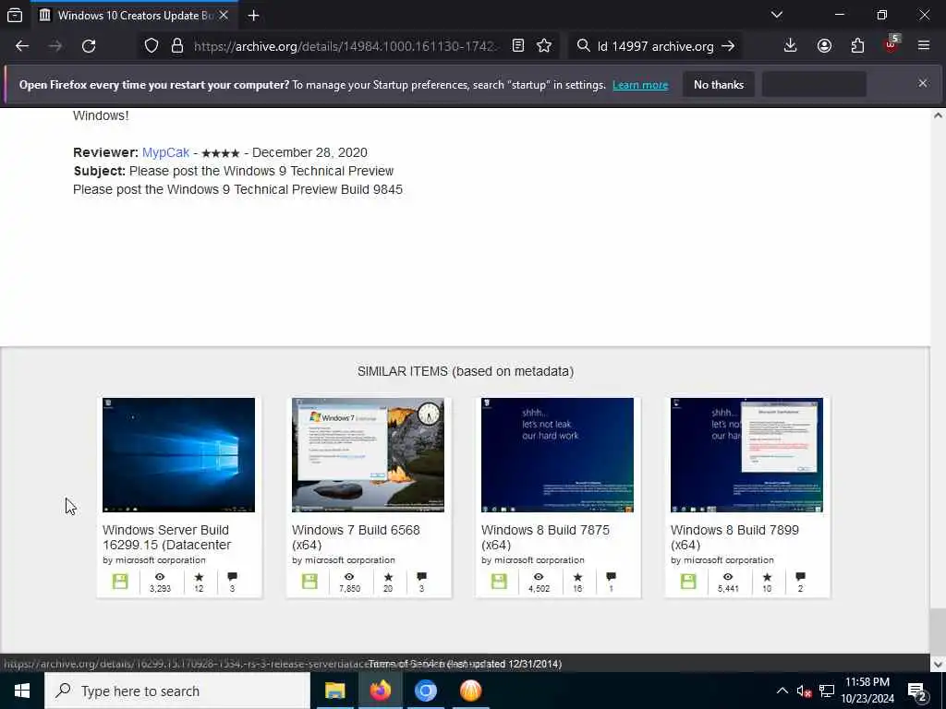The image size is (946, 709).
Task: Show hidden system tray icons
Action: (782, 691)
